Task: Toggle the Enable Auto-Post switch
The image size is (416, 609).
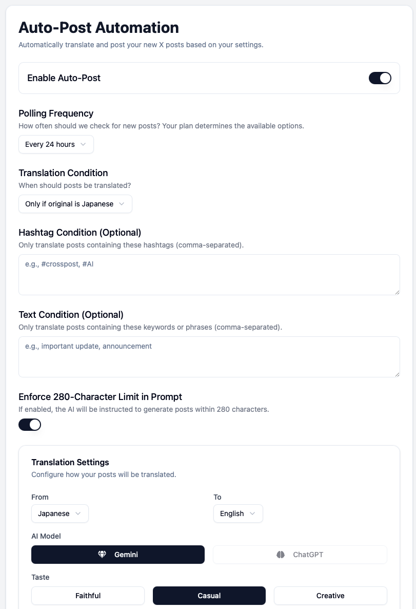Action: pyautogui.click(x=380, y=78)
